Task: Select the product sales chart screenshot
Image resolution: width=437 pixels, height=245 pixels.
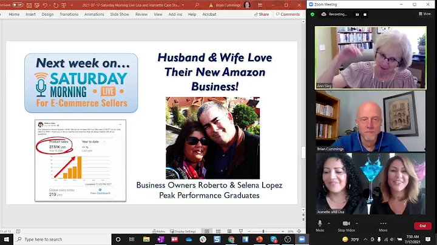Action: [80, 160]
